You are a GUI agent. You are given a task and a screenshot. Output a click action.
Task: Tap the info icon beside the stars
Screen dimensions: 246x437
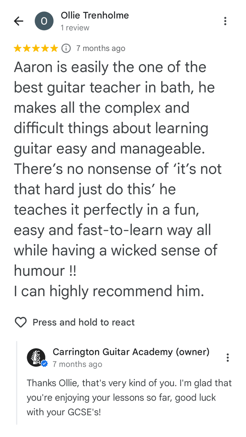click(x=65, y=48)
